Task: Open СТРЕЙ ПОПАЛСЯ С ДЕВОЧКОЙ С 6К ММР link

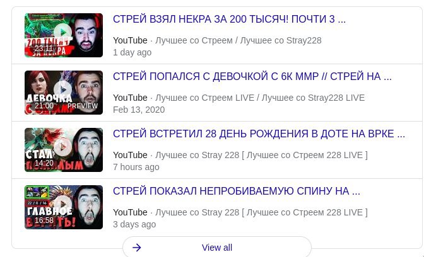Action: pyautogui.click(x=252, y=76)
